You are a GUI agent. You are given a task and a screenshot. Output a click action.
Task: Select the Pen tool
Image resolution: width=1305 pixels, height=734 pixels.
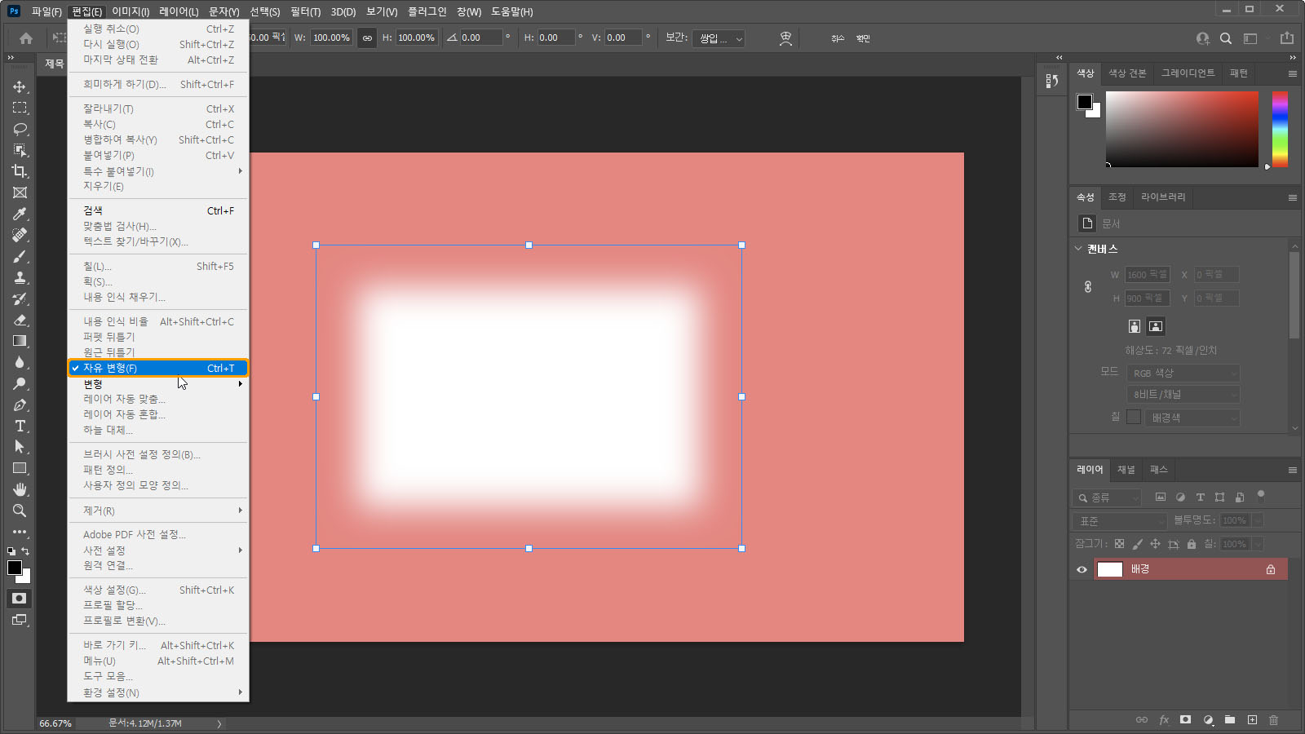[x=20, y=405]
